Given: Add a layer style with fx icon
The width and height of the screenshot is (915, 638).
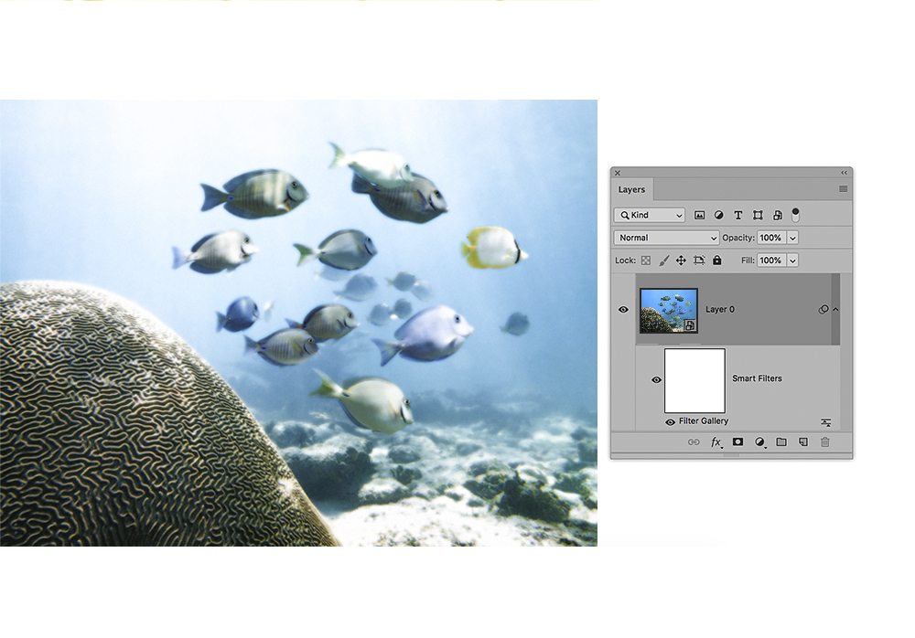Looking at the screenshot, I should [x=716, y=442].
